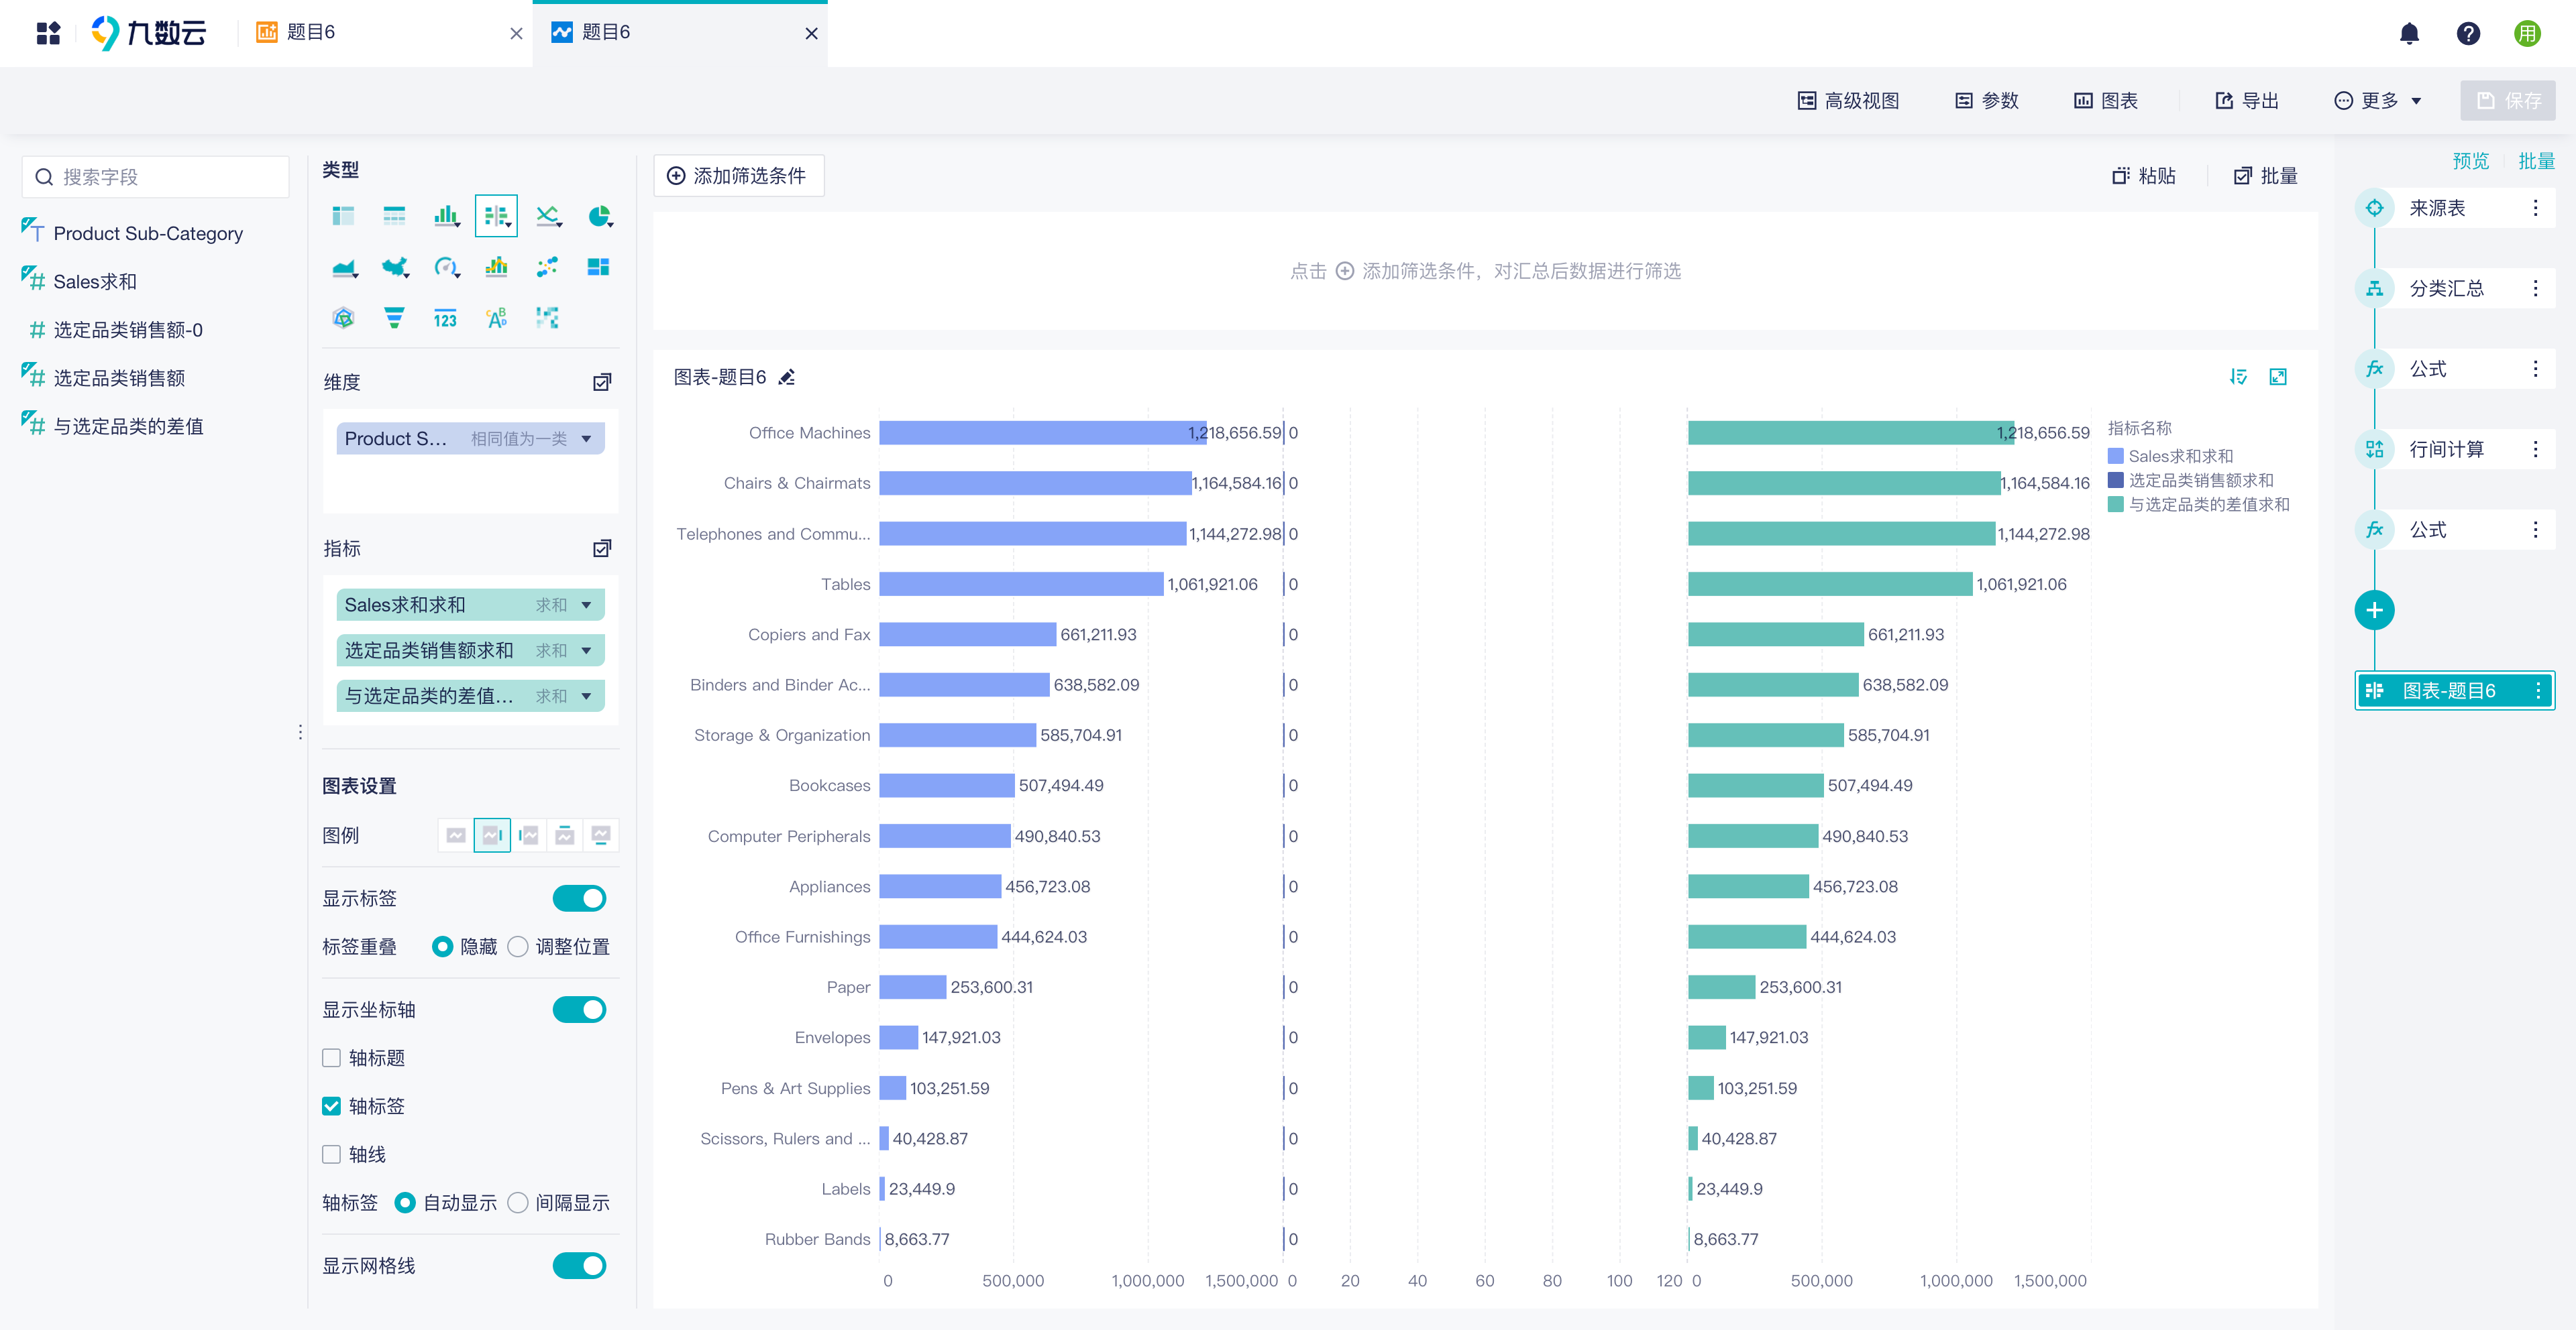Select the radar chart type icon
This screenshot has width=2576, height=1330.
tap(343, 318)
